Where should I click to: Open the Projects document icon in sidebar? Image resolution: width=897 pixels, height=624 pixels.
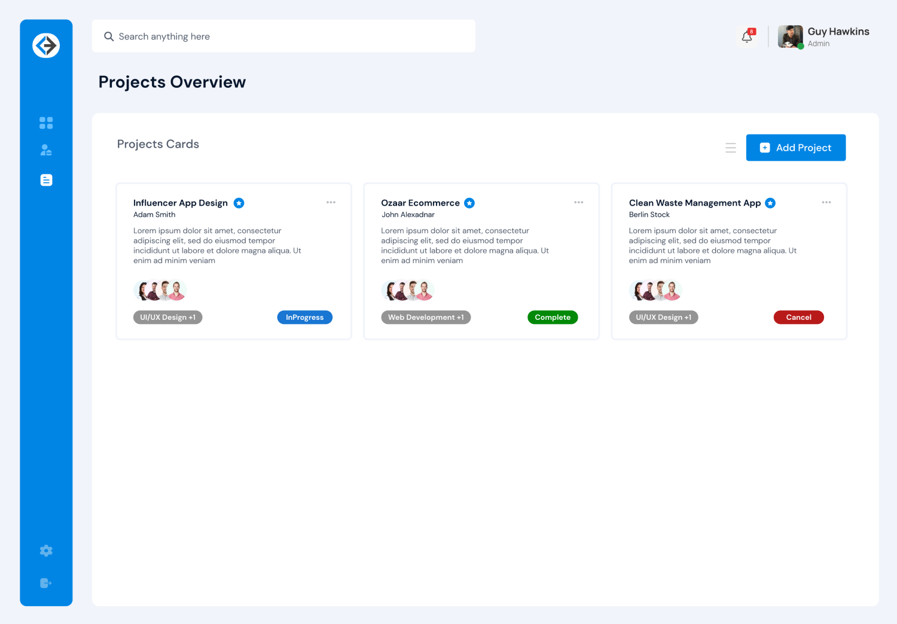click(x=45, y=179)
